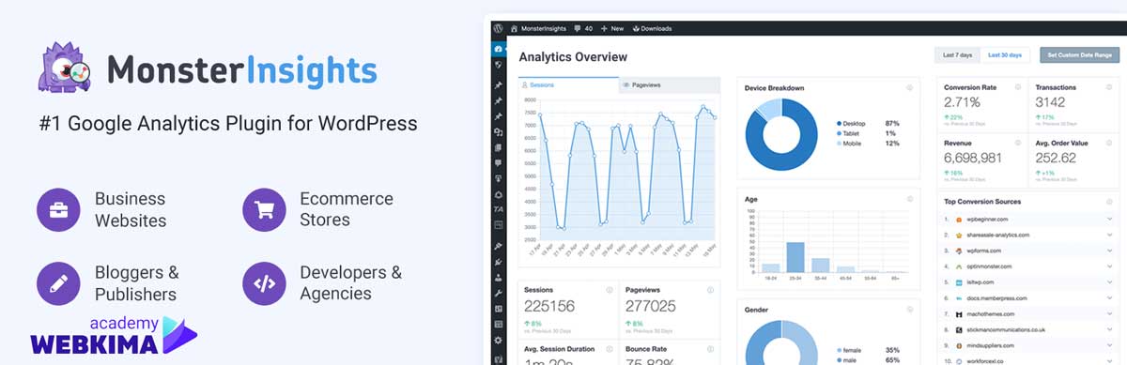Click the Transactions value 3142
Viewport: 1127px width, 365px height.
(x=1050, y=102)
